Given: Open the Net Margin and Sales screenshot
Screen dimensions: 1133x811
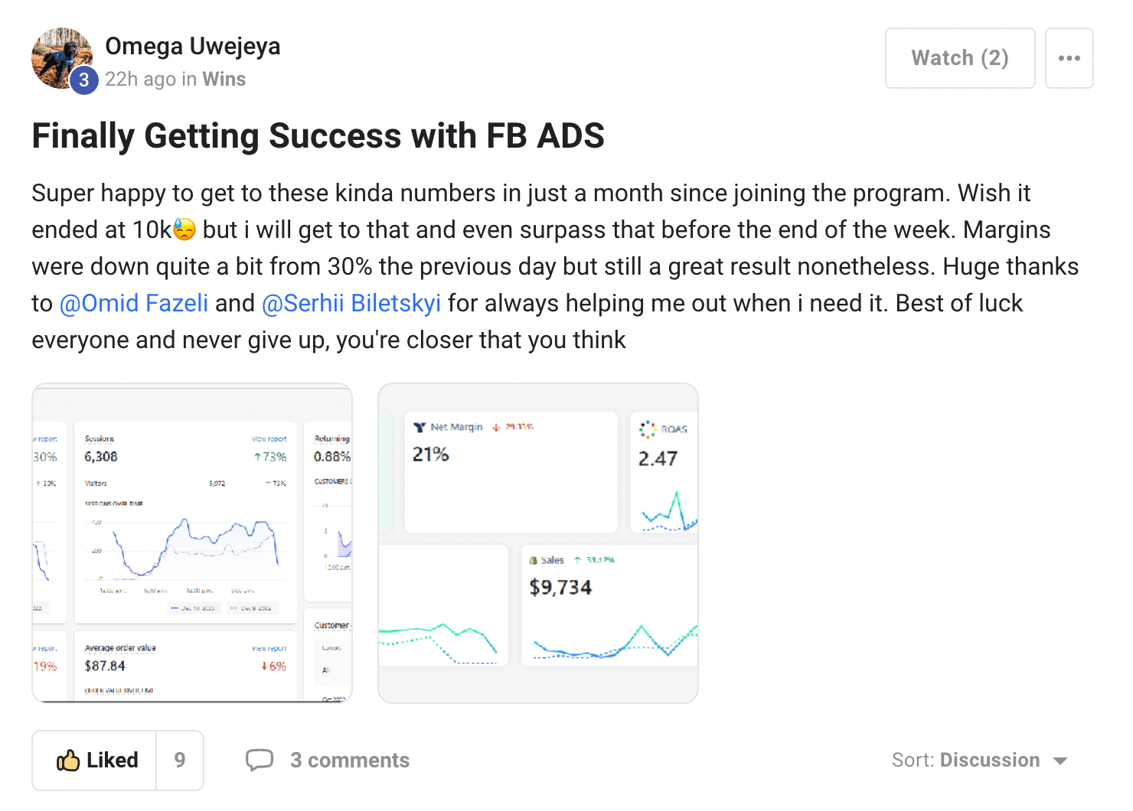Looking at the screenshot, I should click(538, 543).
